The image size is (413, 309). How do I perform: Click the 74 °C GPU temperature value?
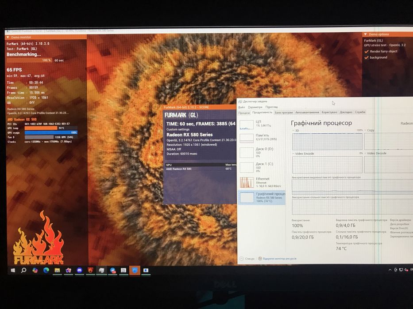pyautogui.click(x=341, y=248)
